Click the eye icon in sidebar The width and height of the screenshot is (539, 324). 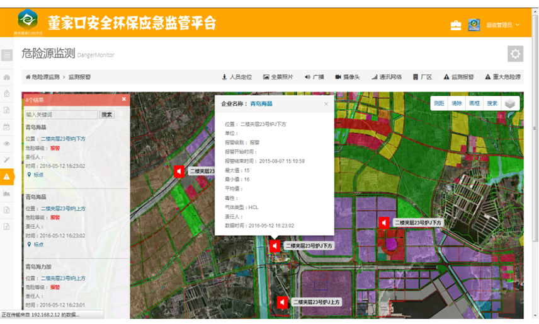(x=7, y=144)
